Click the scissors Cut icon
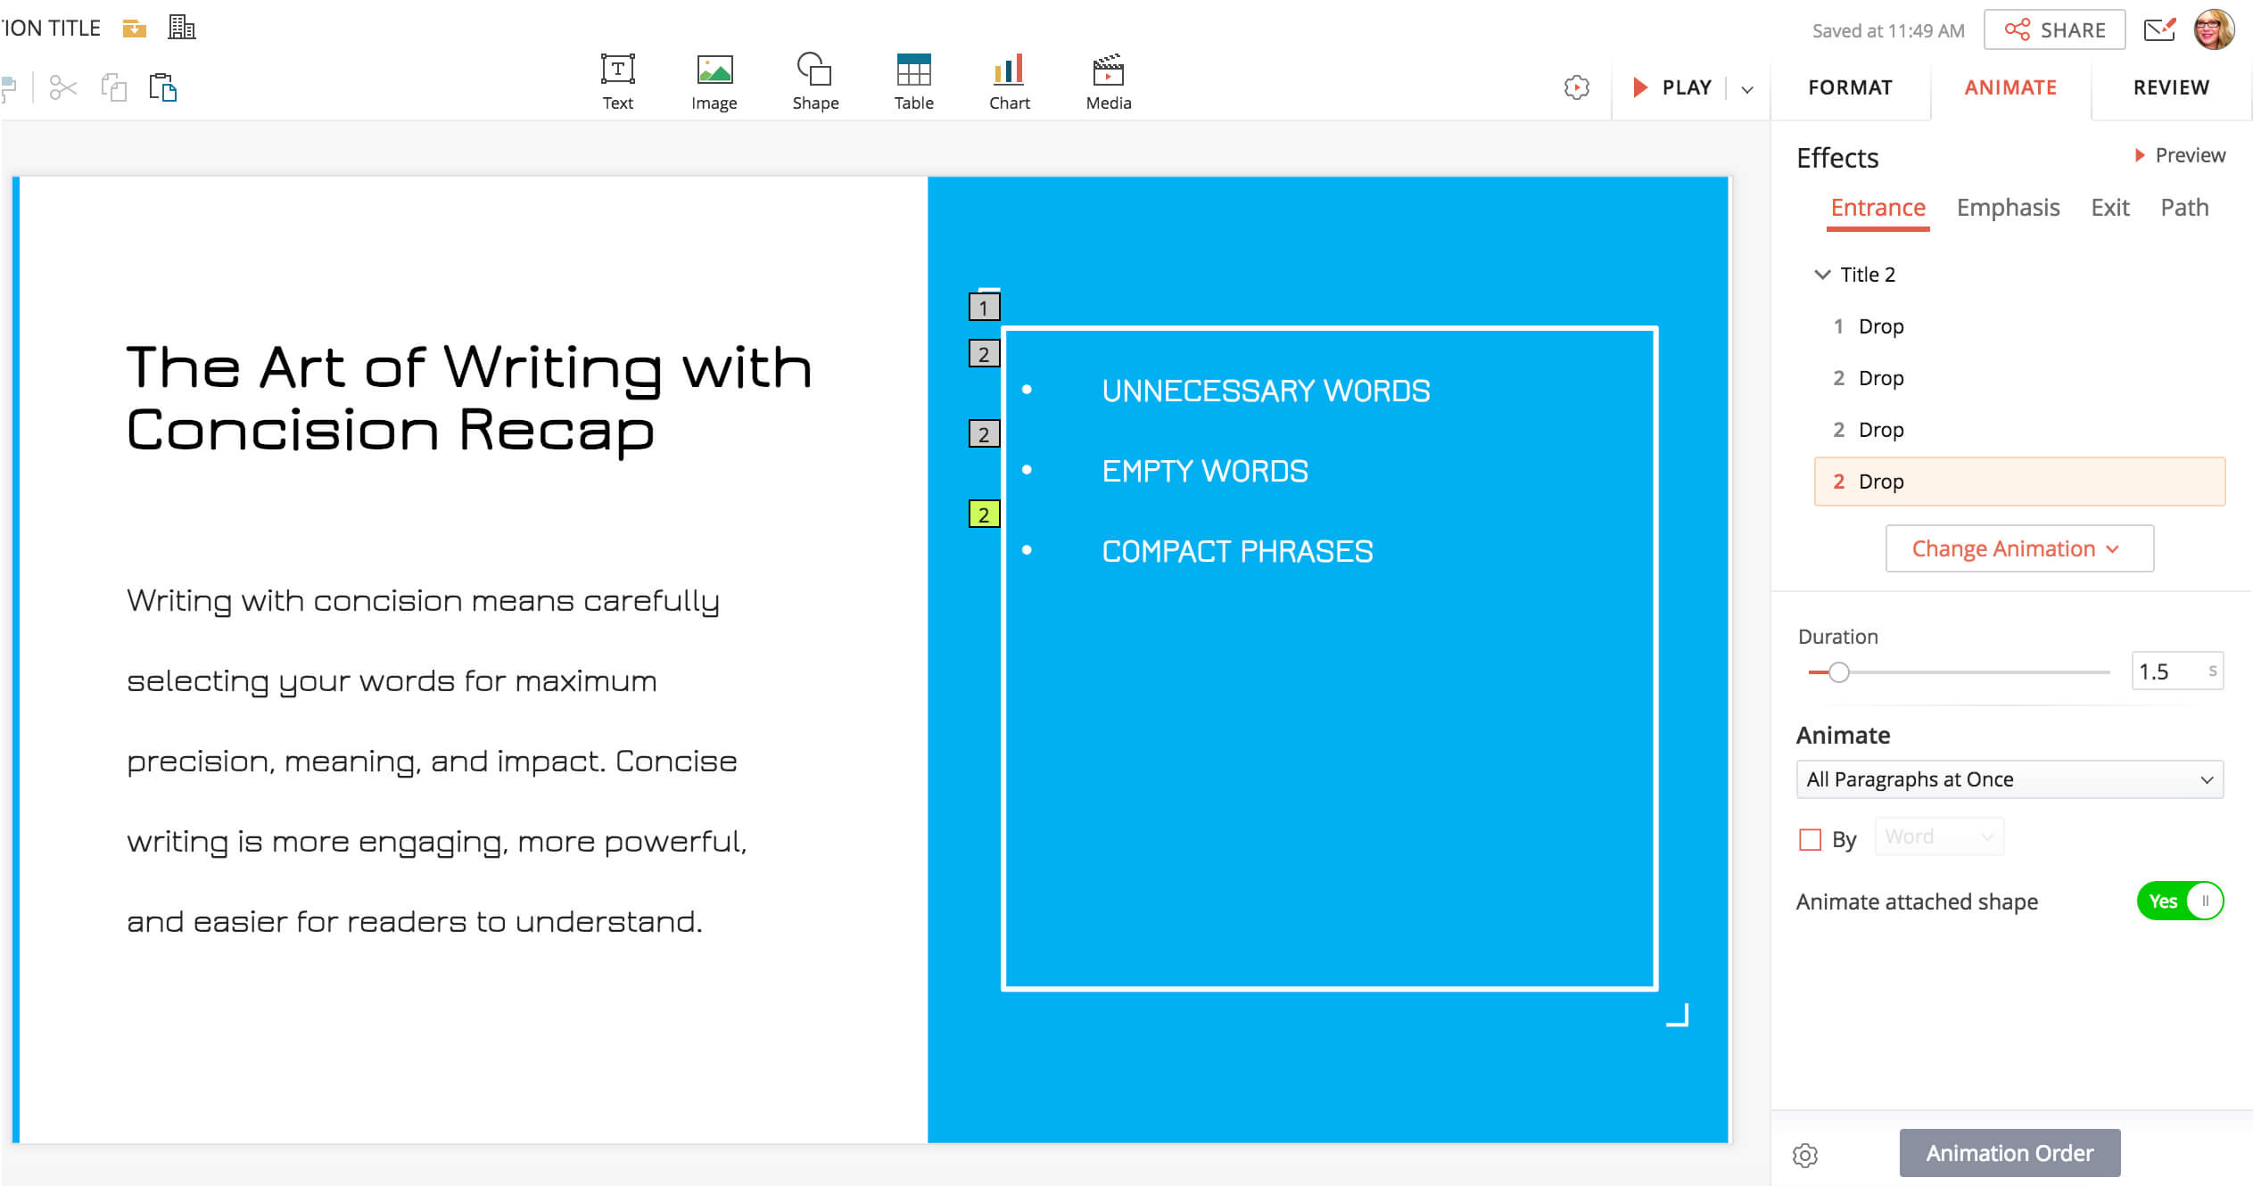The width and height of the screenshot is (2253, 1186). click(x=62, y=87)
